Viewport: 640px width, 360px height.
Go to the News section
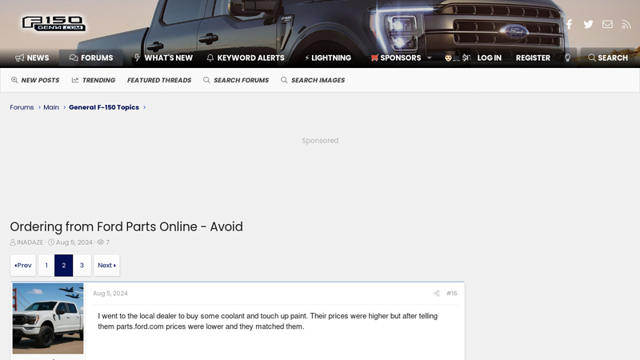(32, 58)
